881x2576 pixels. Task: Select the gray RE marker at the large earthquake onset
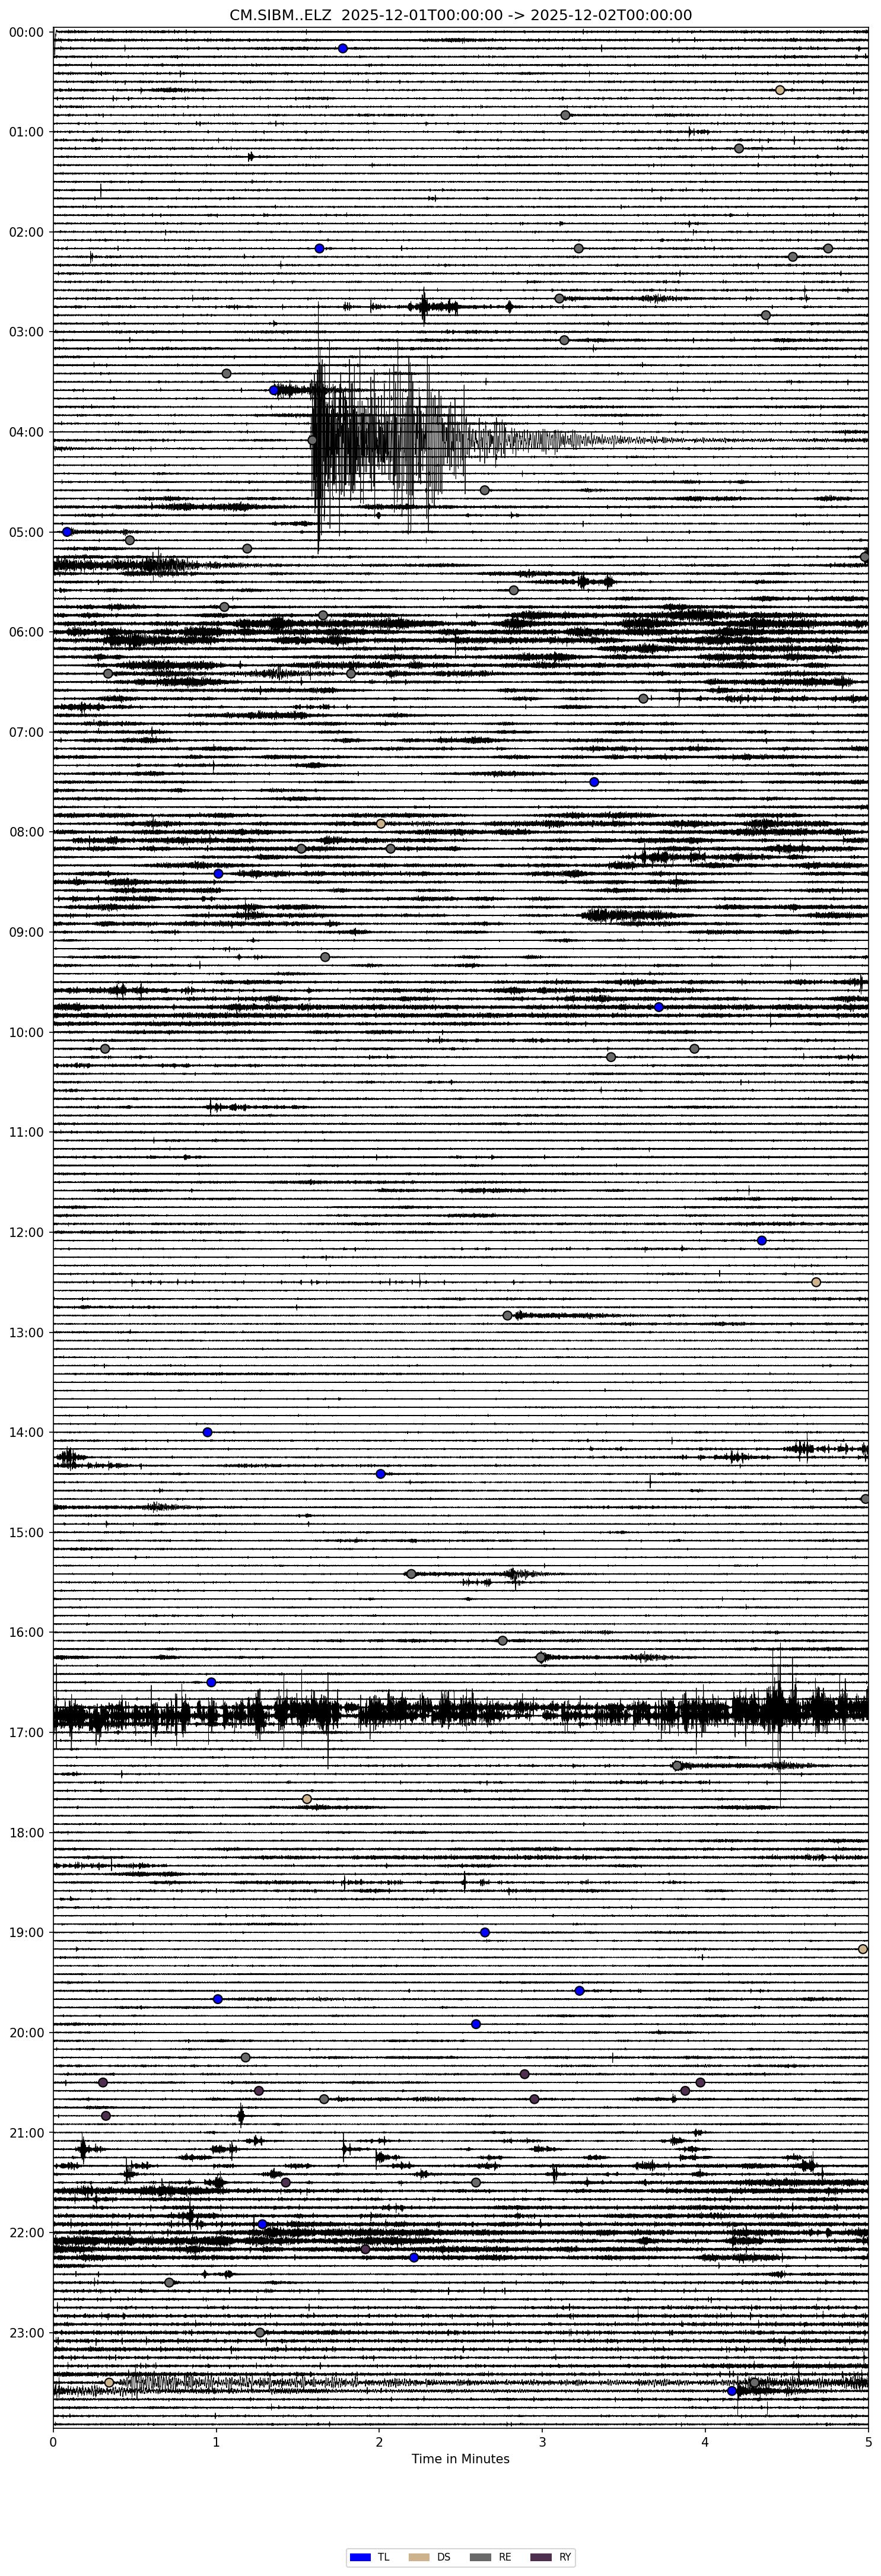tap(312, 440)
